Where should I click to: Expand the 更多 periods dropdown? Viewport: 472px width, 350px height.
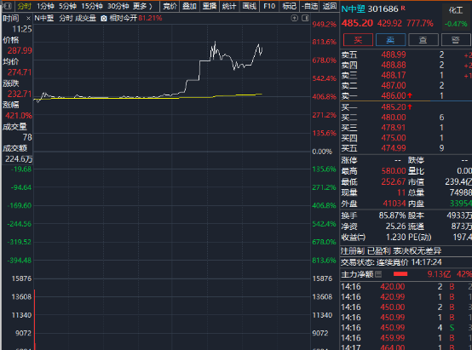click(142, 6)
